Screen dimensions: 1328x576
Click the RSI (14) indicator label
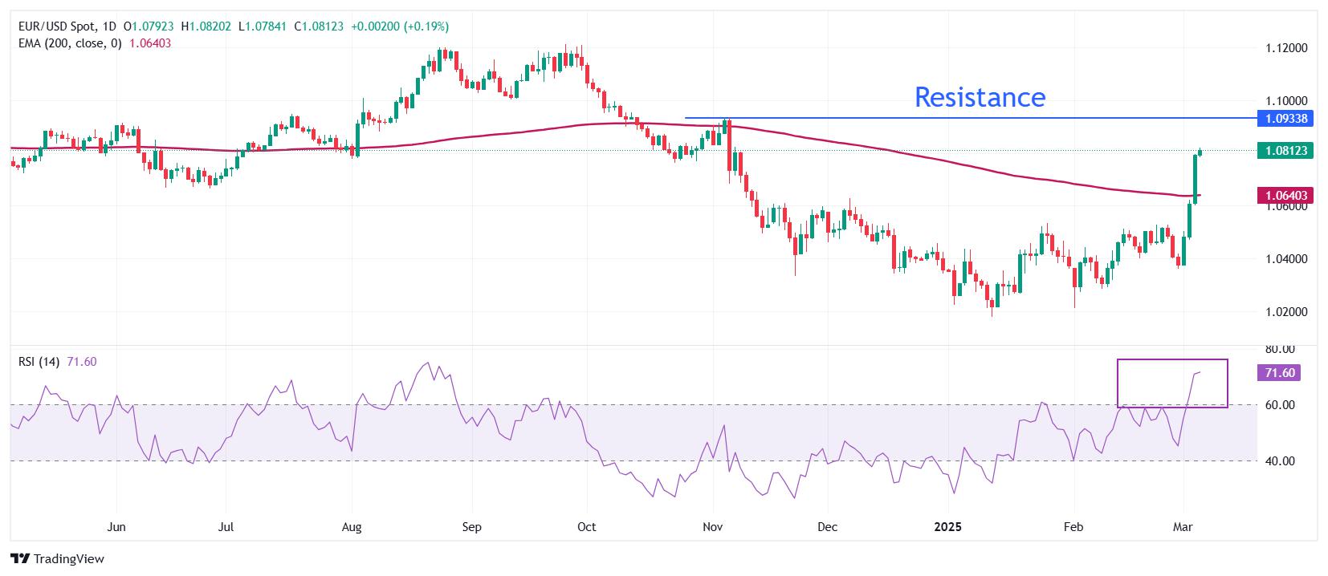point(39,362)
